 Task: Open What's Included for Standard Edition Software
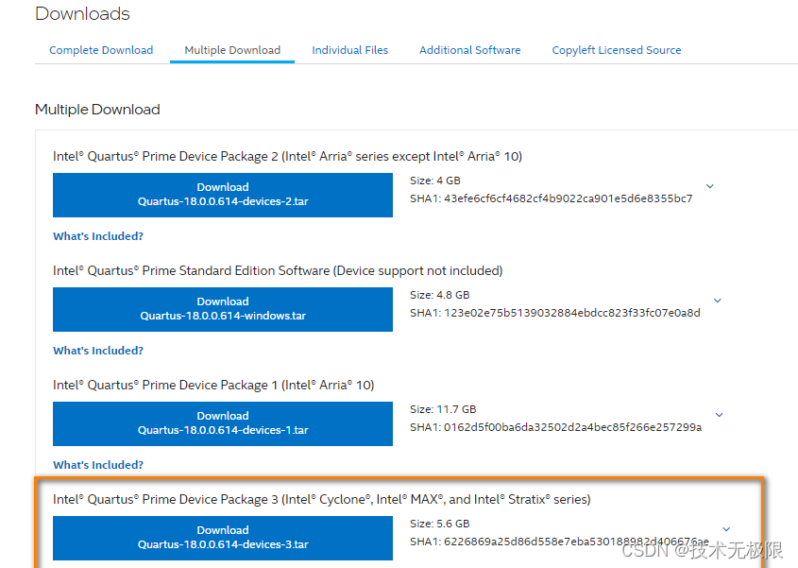[x=98, y=351]
